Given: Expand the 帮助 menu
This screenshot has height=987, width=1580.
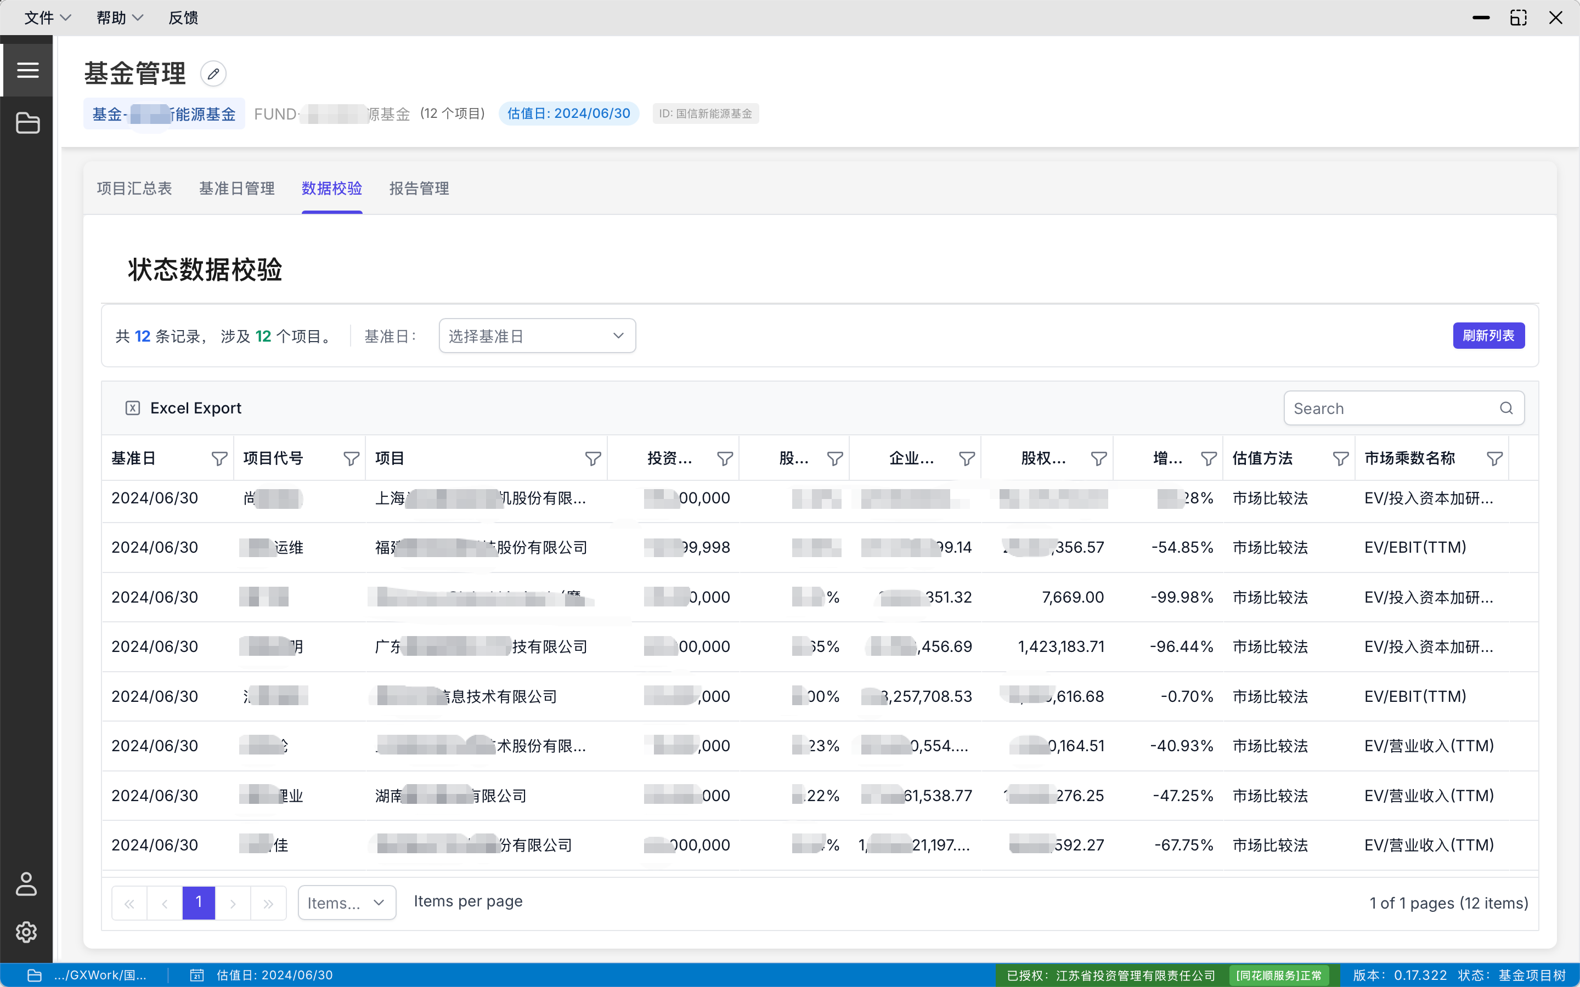Looking at the screenshot, I should [x=120, y=18].
